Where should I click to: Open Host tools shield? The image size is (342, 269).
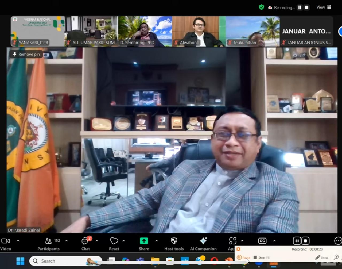click(x=174, y=244)
